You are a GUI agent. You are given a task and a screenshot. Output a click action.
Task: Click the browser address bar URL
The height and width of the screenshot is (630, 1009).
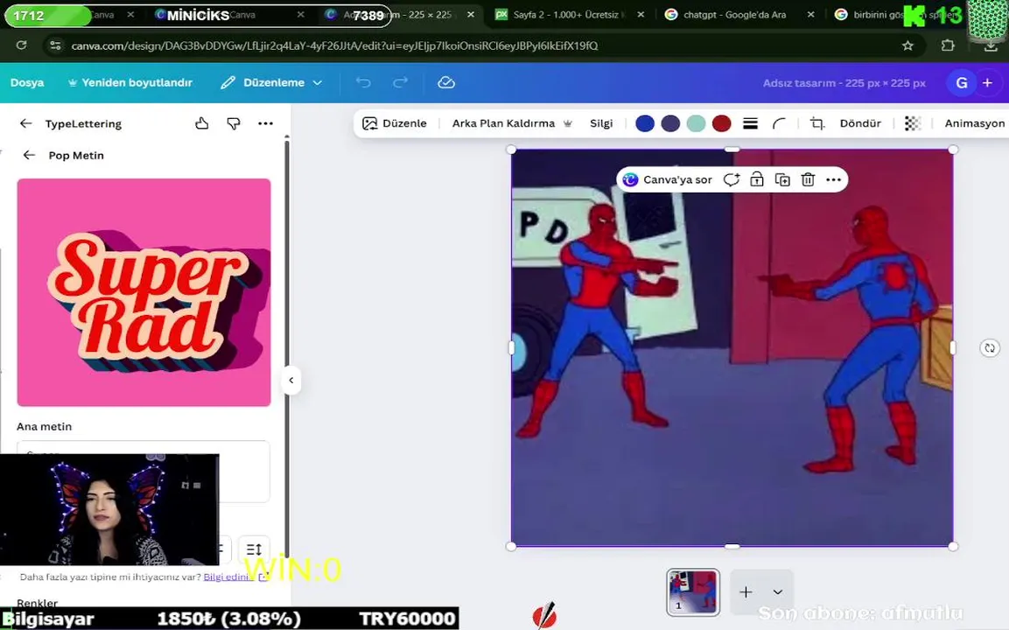coord(334,45)
